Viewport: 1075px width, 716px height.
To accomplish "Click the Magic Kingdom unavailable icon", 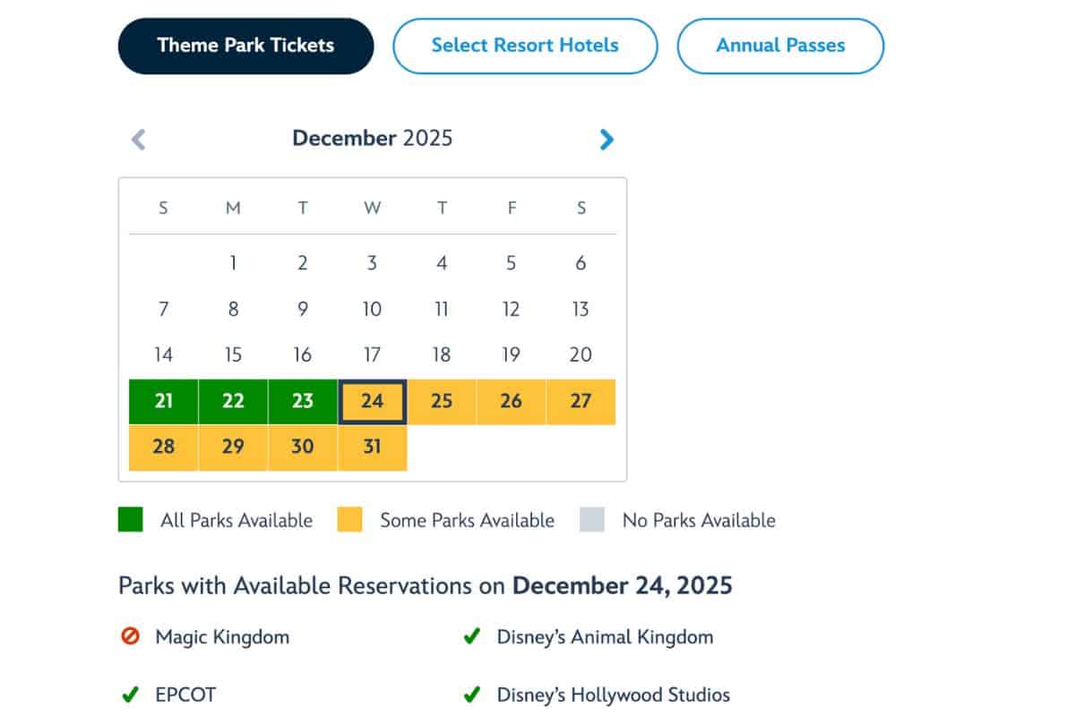I will (130, 637).
